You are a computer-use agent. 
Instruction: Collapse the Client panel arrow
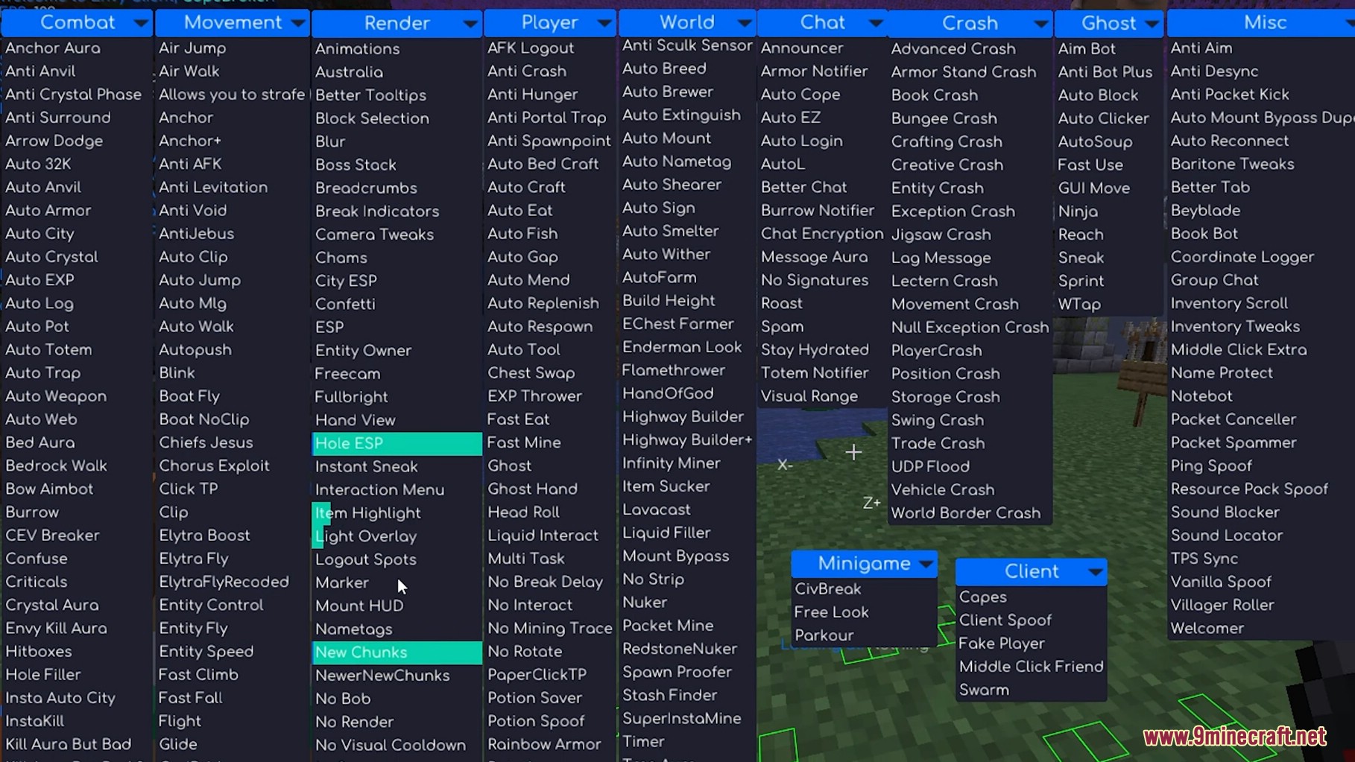click(1095, 572)
